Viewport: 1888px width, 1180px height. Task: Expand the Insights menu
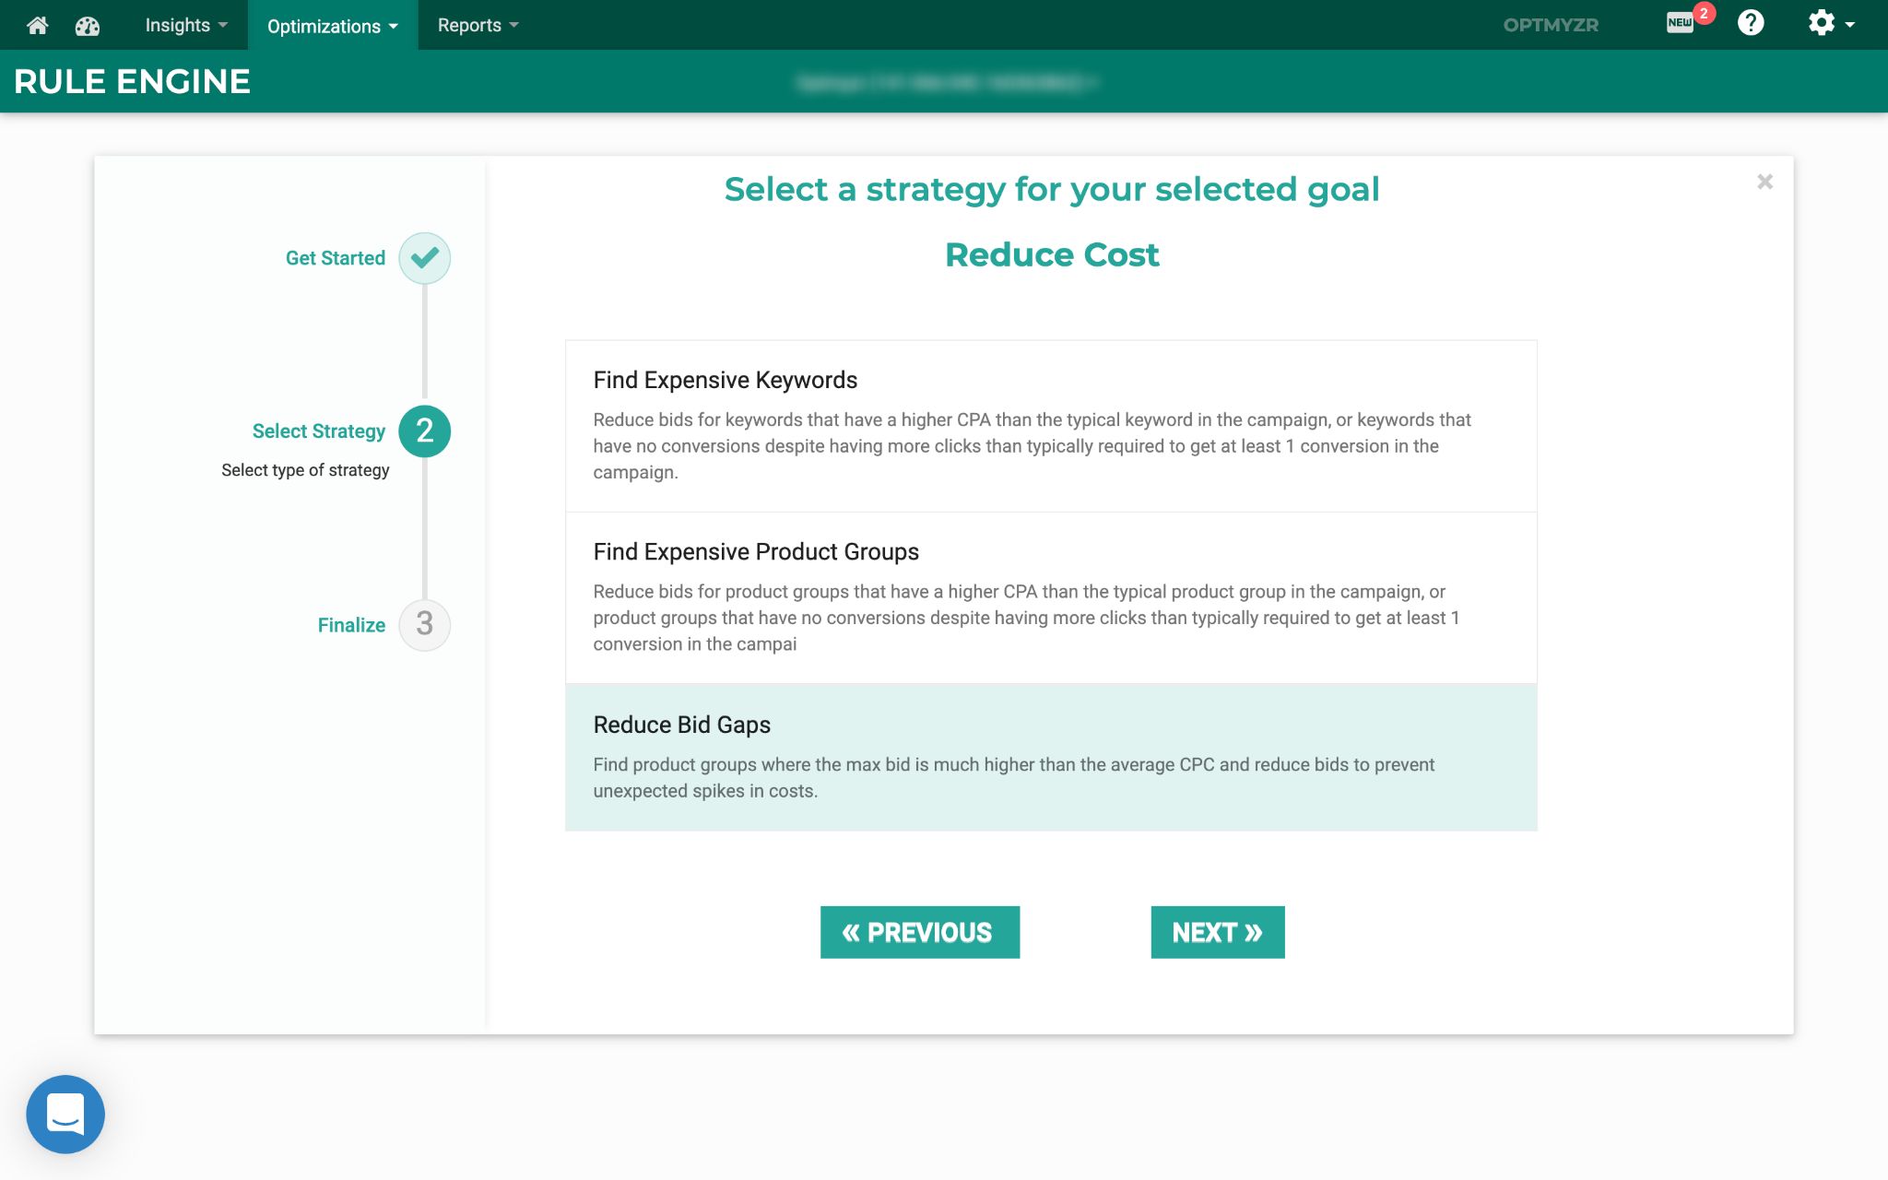point(186,25)
